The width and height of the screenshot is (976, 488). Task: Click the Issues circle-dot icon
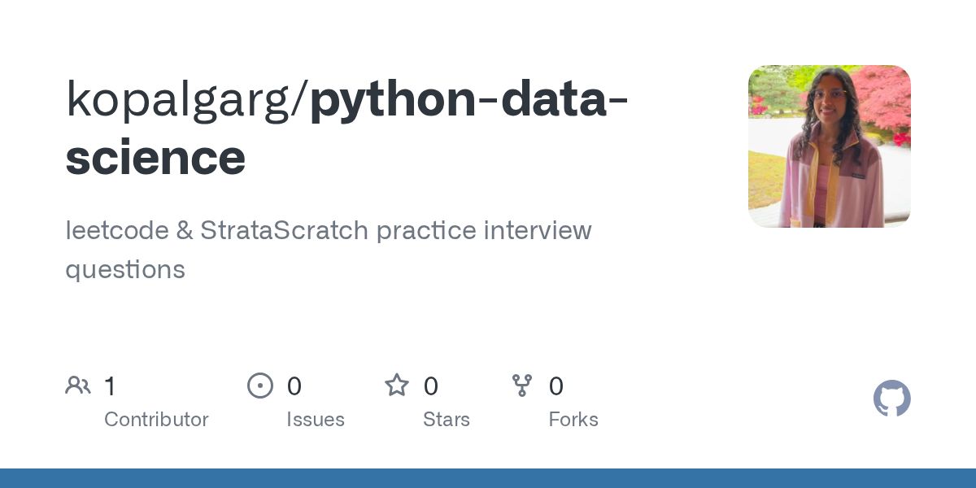coord(260,386)
